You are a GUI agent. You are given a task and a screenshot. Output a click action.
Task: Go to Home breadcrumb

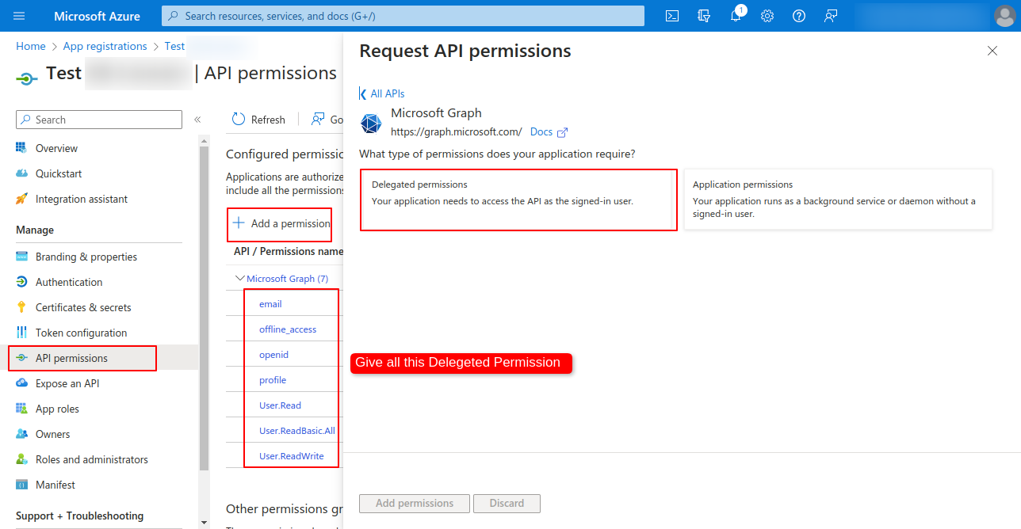coord(31,47)
